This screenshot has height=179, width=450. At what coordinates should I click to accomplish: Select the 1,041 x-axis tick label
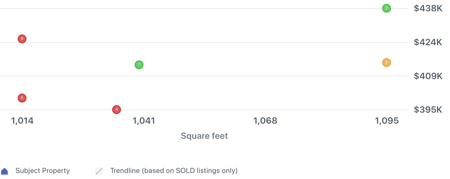click(x=144, y=121)
